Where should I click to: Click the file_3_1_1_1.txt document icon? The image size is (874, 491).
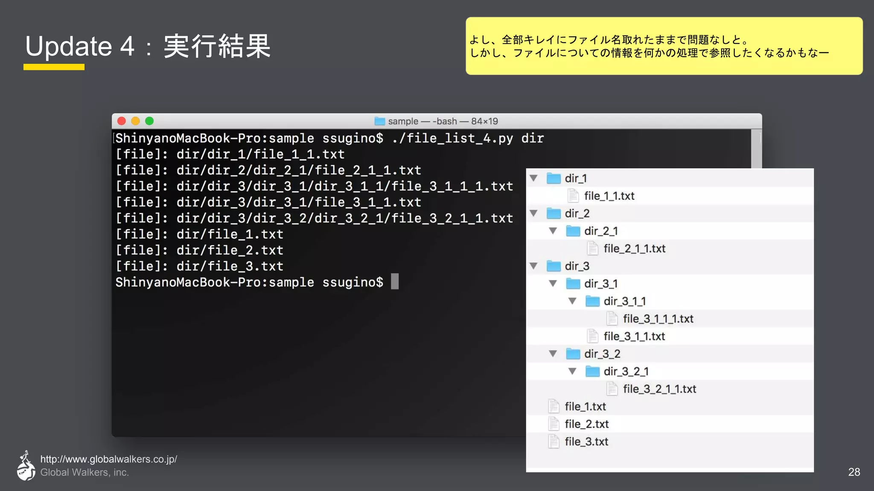click(612, 318)
